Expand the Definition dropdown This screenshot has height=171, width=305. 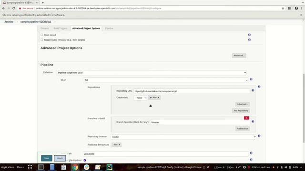coord(152,73)
